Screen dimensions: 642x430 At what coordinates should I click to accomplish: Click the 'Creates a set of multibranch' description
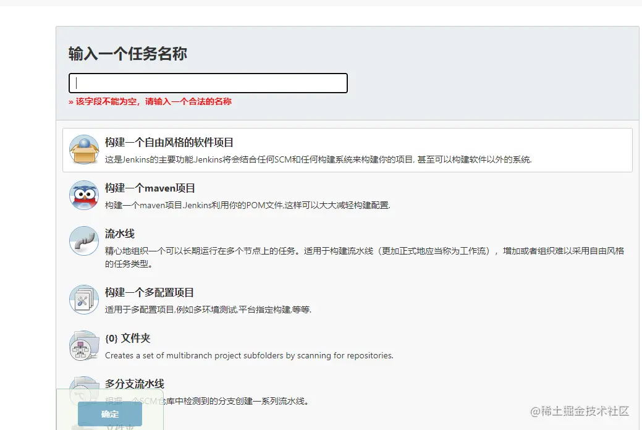[249, 355]
